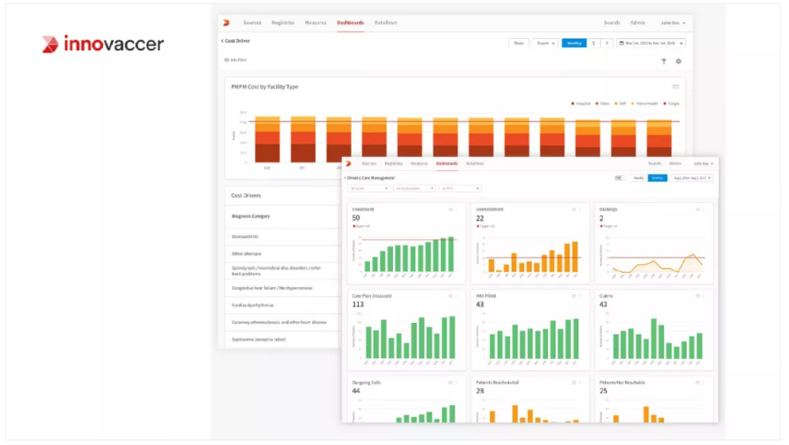
Task: Toggle the Home Health series in the PMPM chart legend
Action: pos(645,104)
